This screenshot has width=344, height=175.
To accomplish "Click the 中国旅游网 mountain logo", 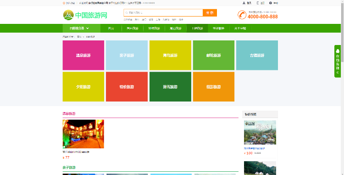I will (x=68, y=15).
